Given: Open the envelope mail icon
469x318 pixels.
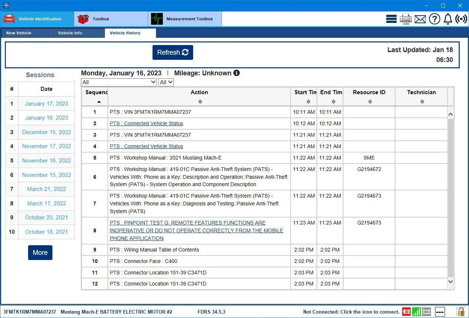Looking at the screenshot, I should pyautogui.click(x=420, y=19).
